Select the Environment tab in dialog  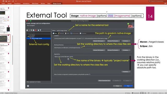tap(74, 33)
